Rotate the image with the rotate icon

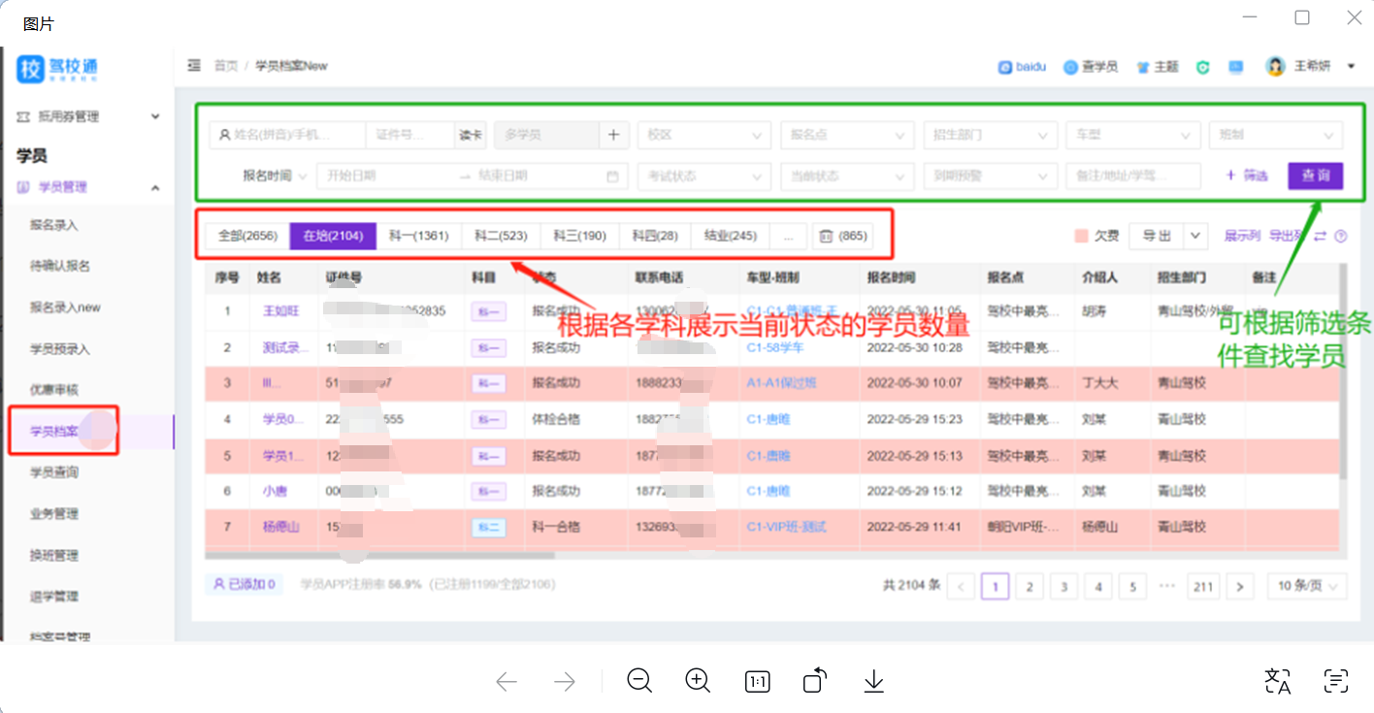[815, 681]
